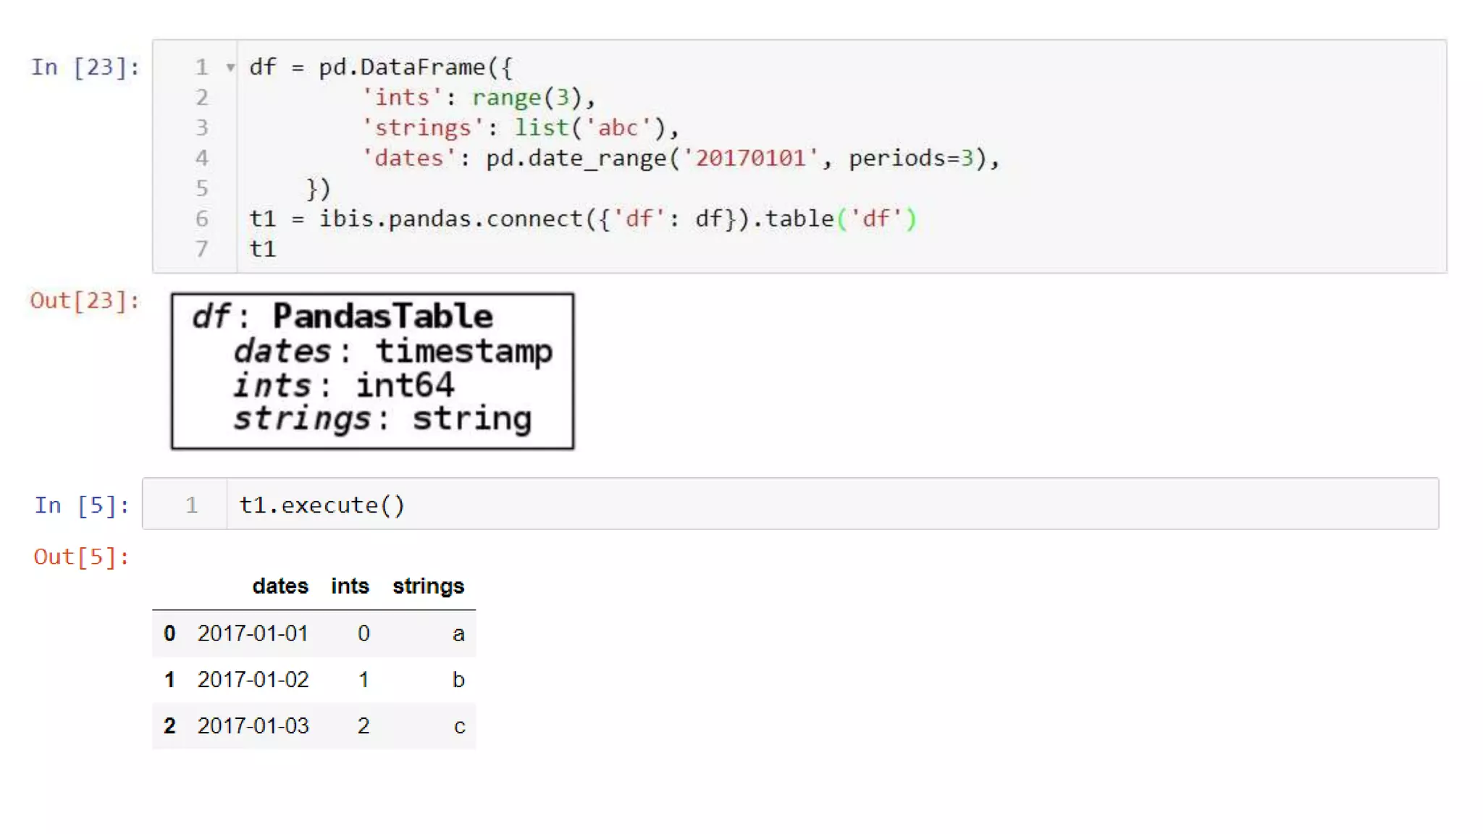Click the In [5] cell prompt

tap(82, 505)
